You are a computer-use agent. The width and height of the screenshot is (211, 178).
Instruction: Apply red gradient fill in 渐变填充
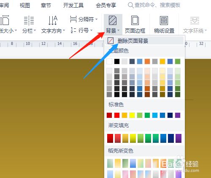110,138
